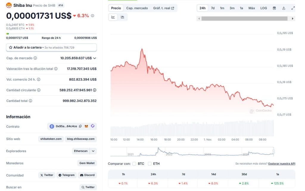Screen dimensions: 305x191
Task: Switch to candlestick chart icon
Action: [122, 17]
